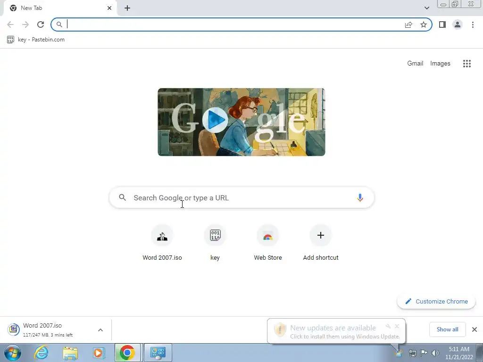
Task: Open Windows Explorer from taskbar
Action: (x=70, y=353)
